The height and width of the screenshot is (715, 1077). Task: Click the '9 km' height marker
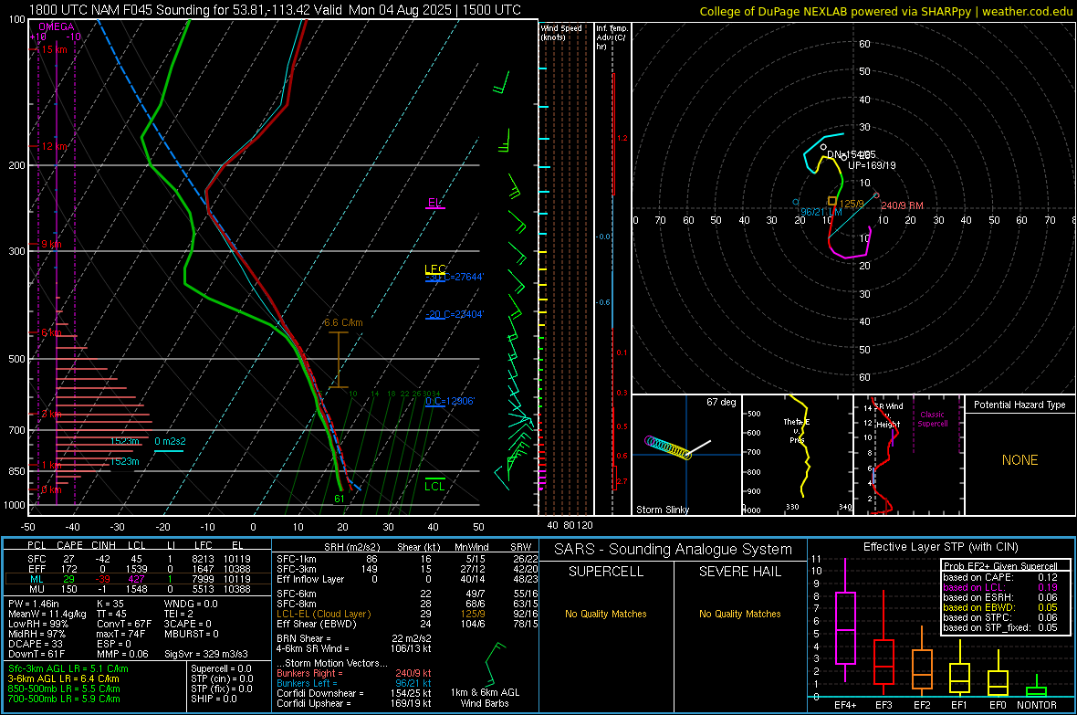click(51, 244)
